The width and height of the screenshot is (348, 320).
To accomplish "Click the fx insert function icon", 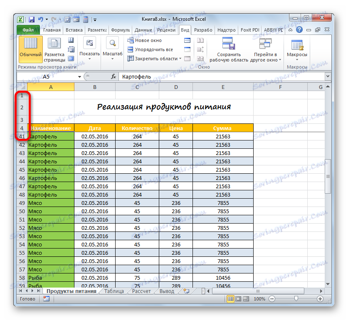I will tap(114, 76).
